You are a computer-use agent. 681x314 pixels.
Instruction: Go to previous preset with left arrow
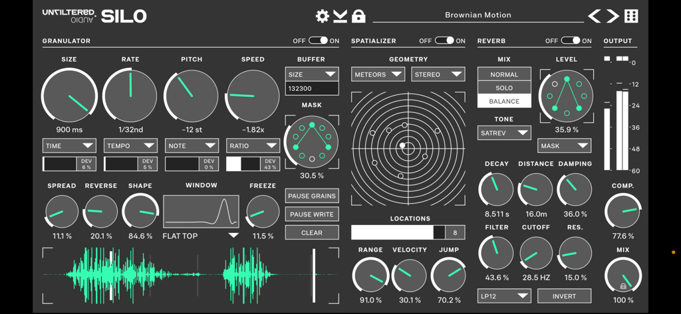(x=595, y=16)
